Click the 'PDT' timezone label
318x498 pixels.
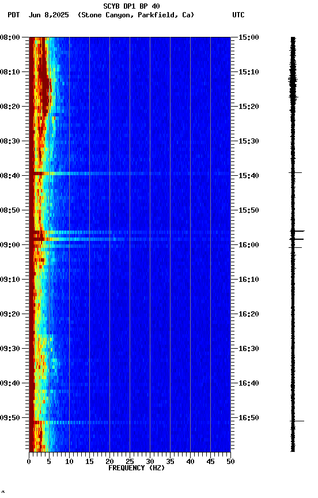click(x=14, y=15)
